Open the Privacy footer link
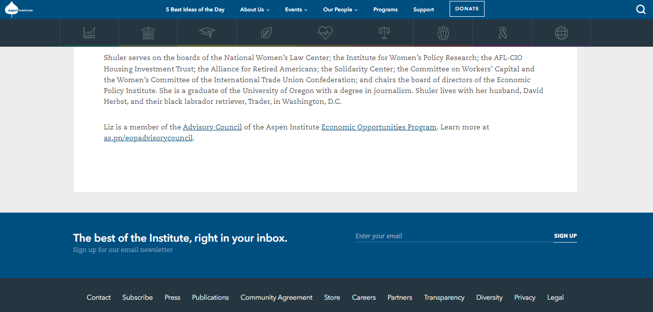 525,297
